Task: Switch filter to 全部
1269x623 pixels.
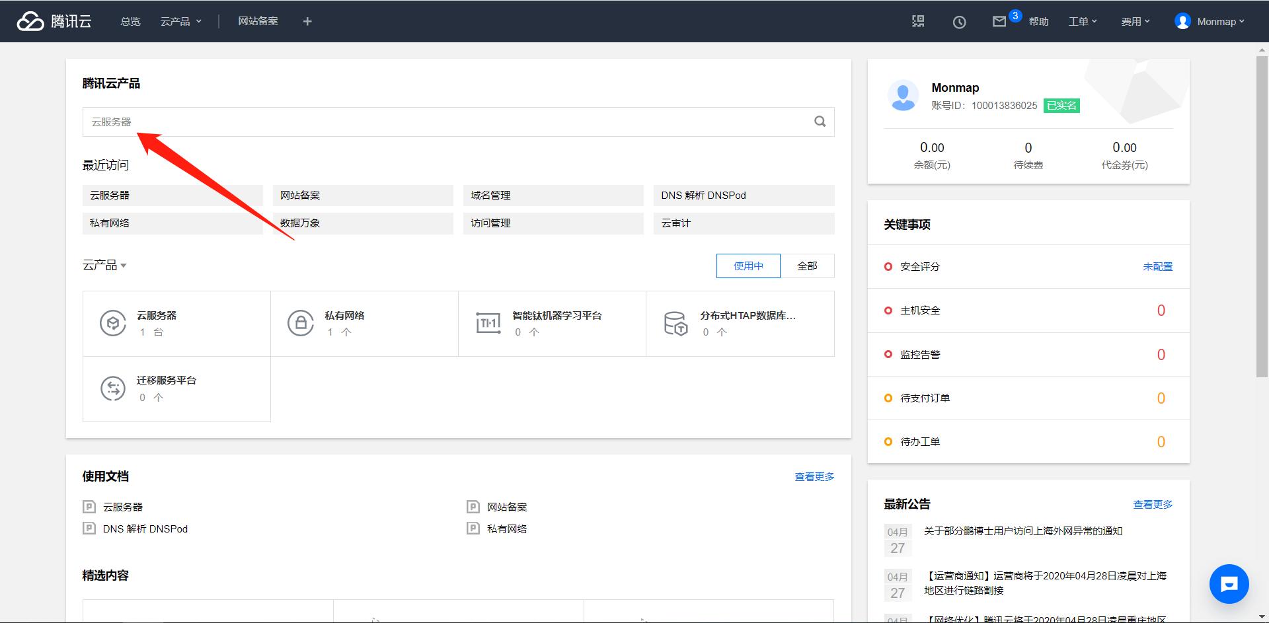Action: coord(808,266)
